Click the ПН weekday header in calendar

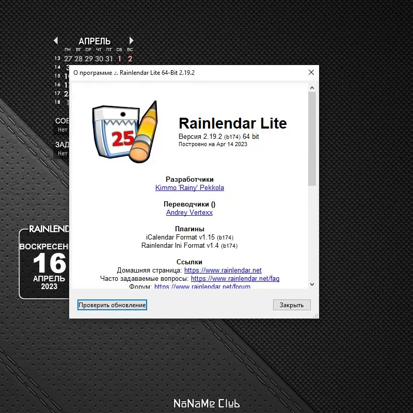pyautogui.click(x=68, y=50)
